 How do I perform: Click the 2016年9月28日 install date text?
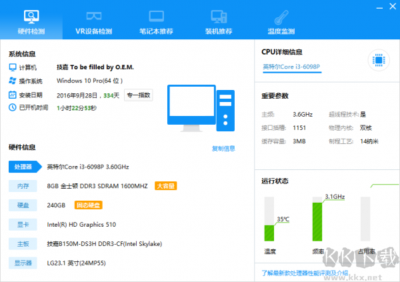tap(77, 95)
